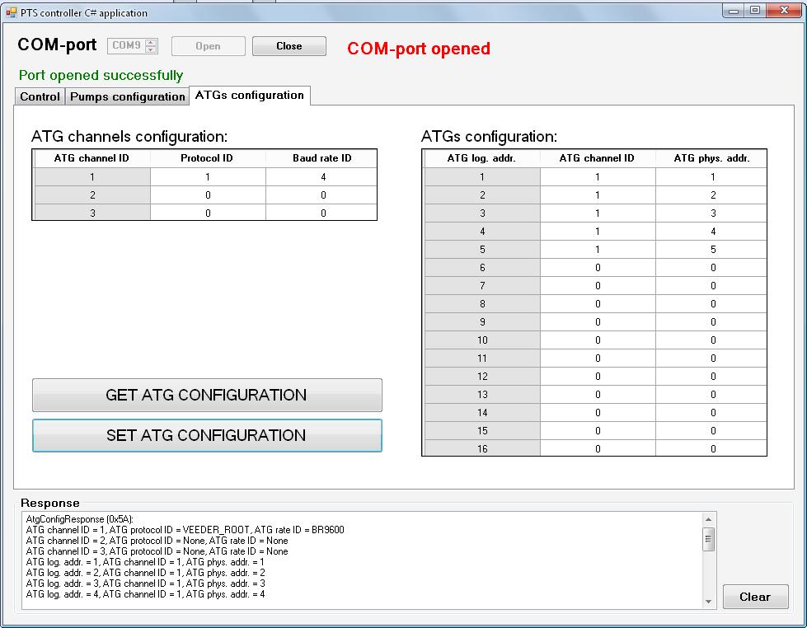This screenshot has width=807, height=628.
Task: Click ATG phys. addr. cell for log. addr. 5
Action: coord(712,250)
